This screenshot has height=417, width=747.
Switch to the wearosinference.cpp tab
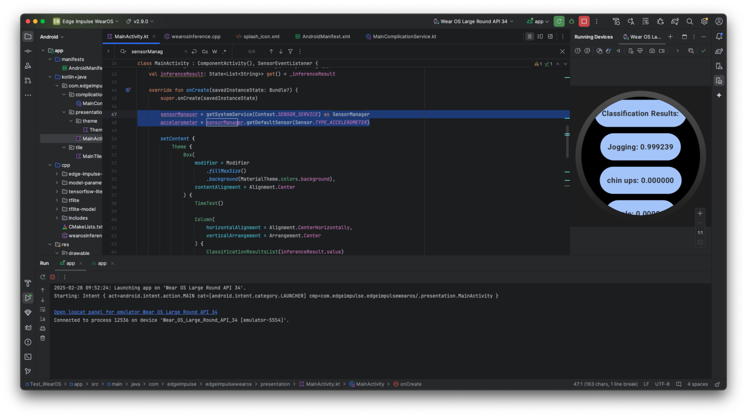[x=196, y=36]
